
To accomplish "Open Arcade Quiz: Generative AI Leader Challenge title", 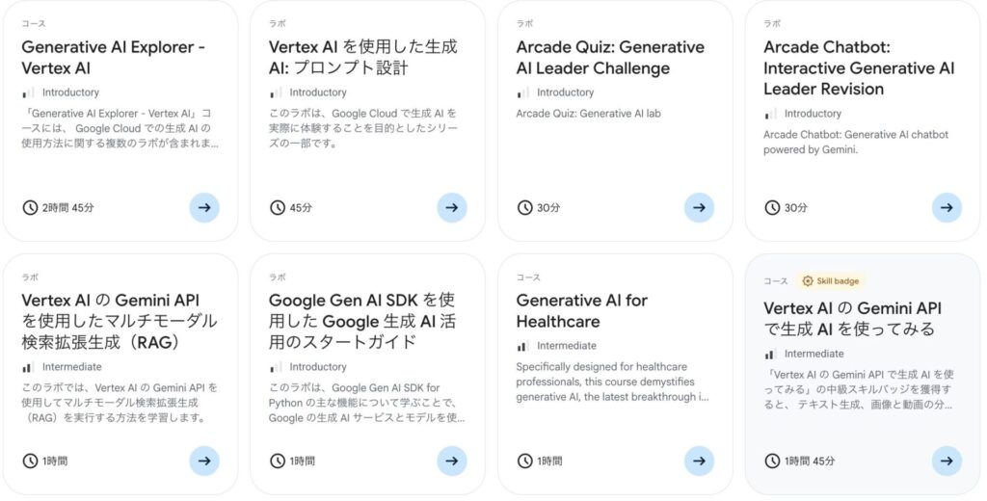I will (610, 57).
